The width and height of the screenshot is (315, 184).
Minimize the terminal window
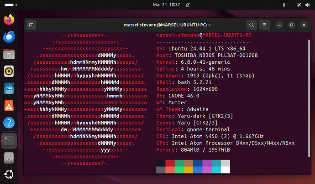coord(279,25)
